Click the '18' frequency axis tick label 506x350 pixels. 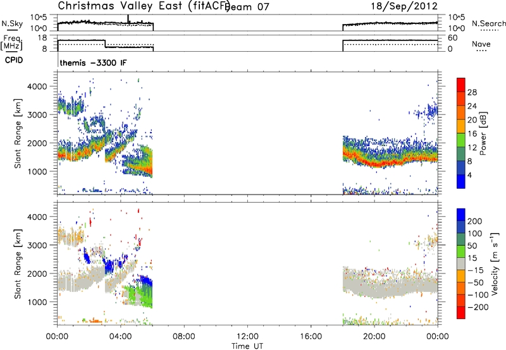coord(42,38)
